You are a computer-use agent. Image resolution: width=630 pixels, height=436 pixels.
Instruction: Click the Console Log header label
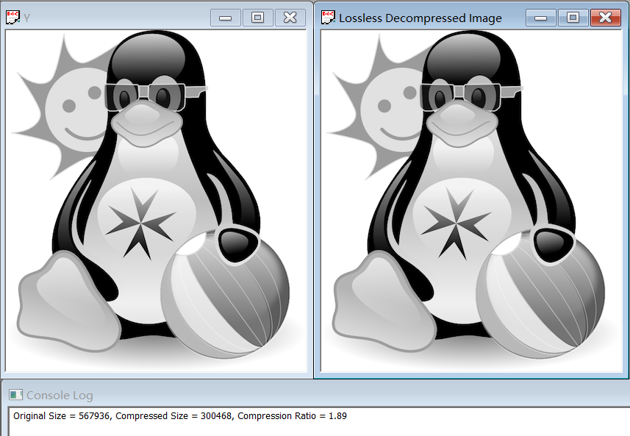click(x=60, y=396)
